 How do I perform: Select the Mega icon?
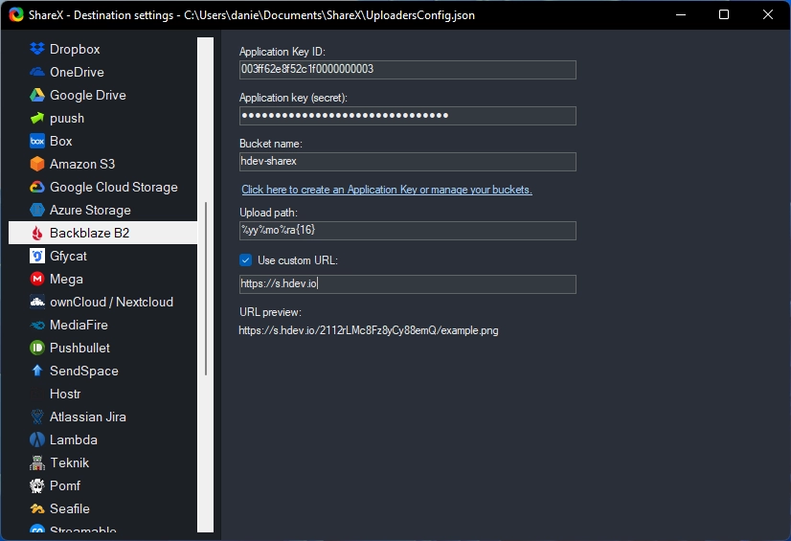[37, 279]
